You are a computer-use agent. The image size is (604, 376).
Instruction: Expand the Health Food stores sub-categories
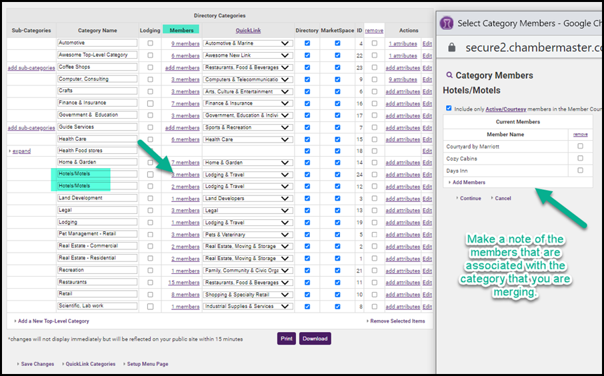[21, 151]
